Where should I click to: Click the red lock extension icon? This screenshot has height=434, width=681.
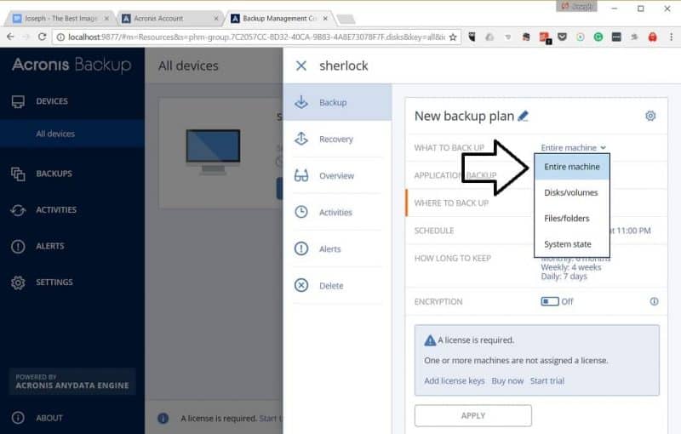coord(652,37)
